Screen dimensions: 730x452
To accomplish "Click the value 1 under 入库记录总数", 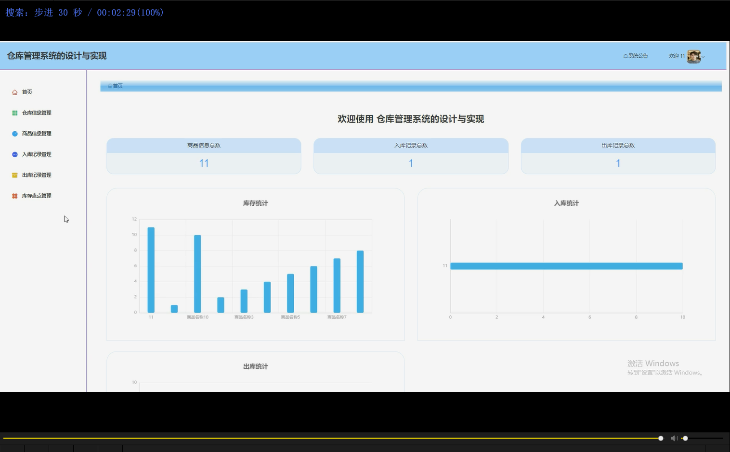I will pyautogui.click(x=411, y=163).
